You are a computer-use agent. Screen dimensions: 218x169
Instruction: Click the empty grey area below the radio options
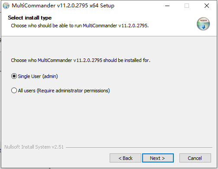tap(108, 118)
